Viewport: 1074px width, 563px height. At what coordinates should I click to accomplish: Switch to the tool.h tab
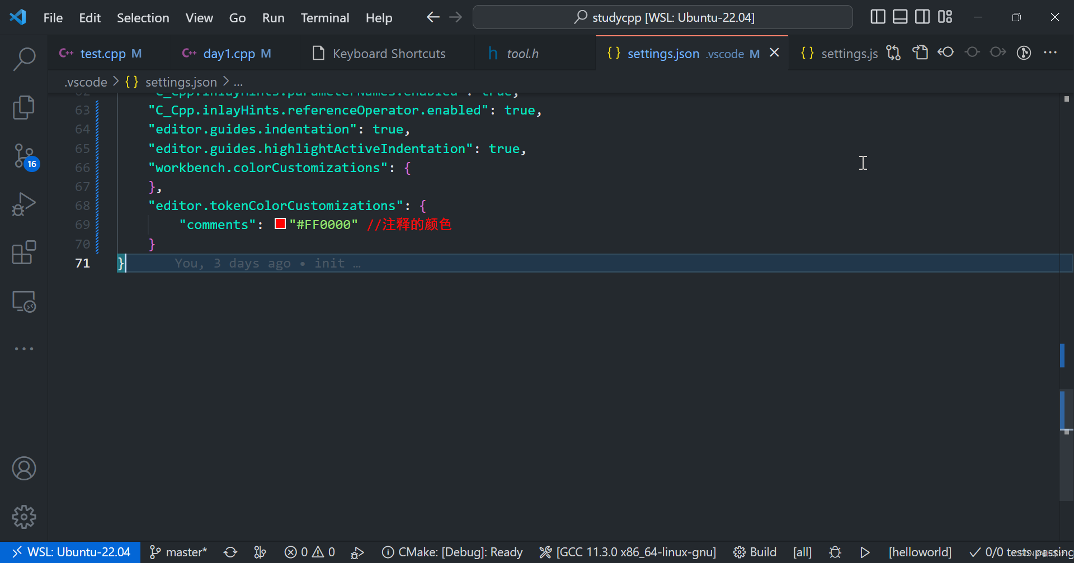pyautogui.click(x=535, y=54)
